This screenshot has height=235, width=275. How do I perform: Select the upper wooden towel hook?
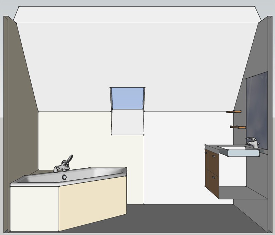pyautogui.click(x=234, y=112)
